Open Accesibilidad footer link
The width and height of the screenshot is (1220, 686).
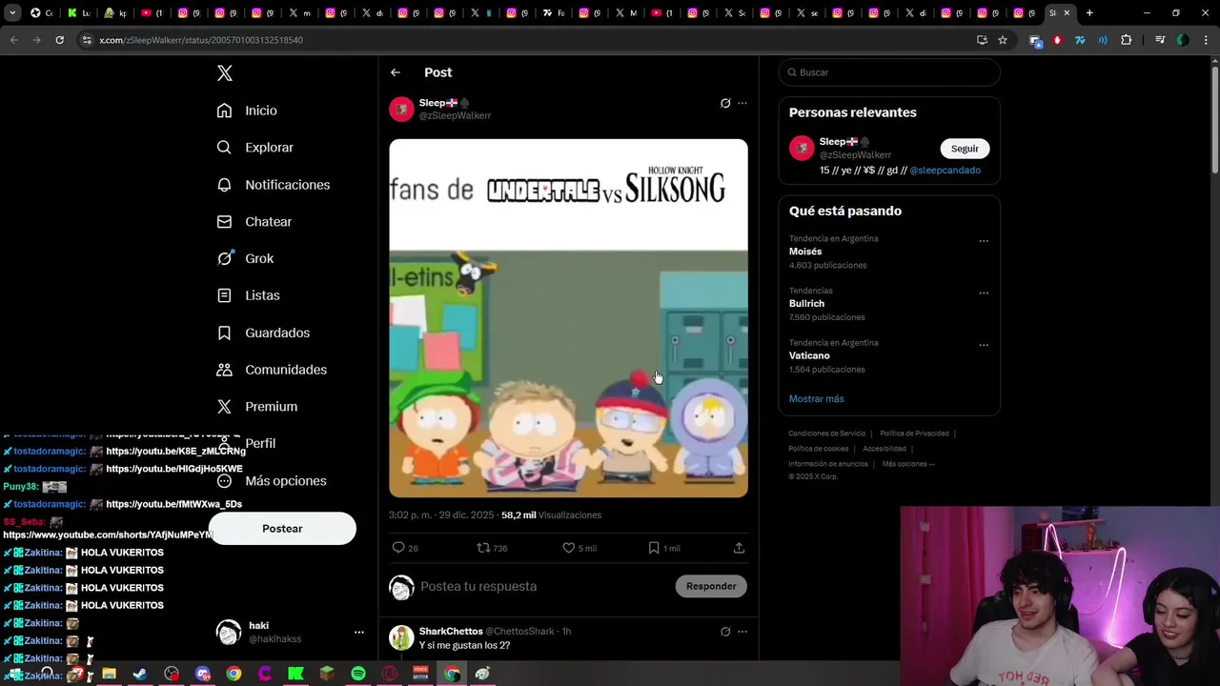point(884,449)
